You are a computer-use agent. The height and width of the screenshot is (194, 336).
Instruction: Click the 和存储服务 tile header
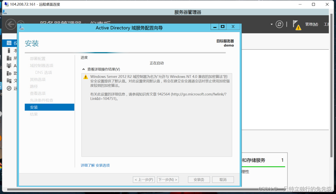pyautogui.click(x=253, y=160)
